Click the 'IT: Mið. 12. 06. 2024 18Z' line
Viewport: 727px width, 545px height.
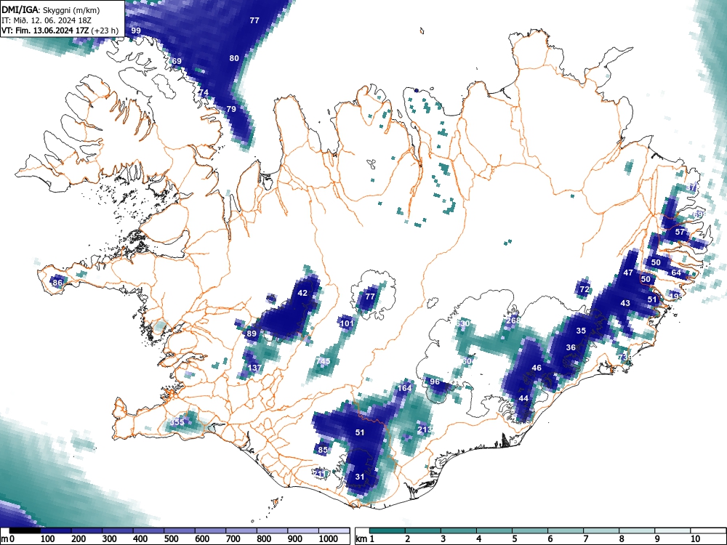(x=45, y=20)
